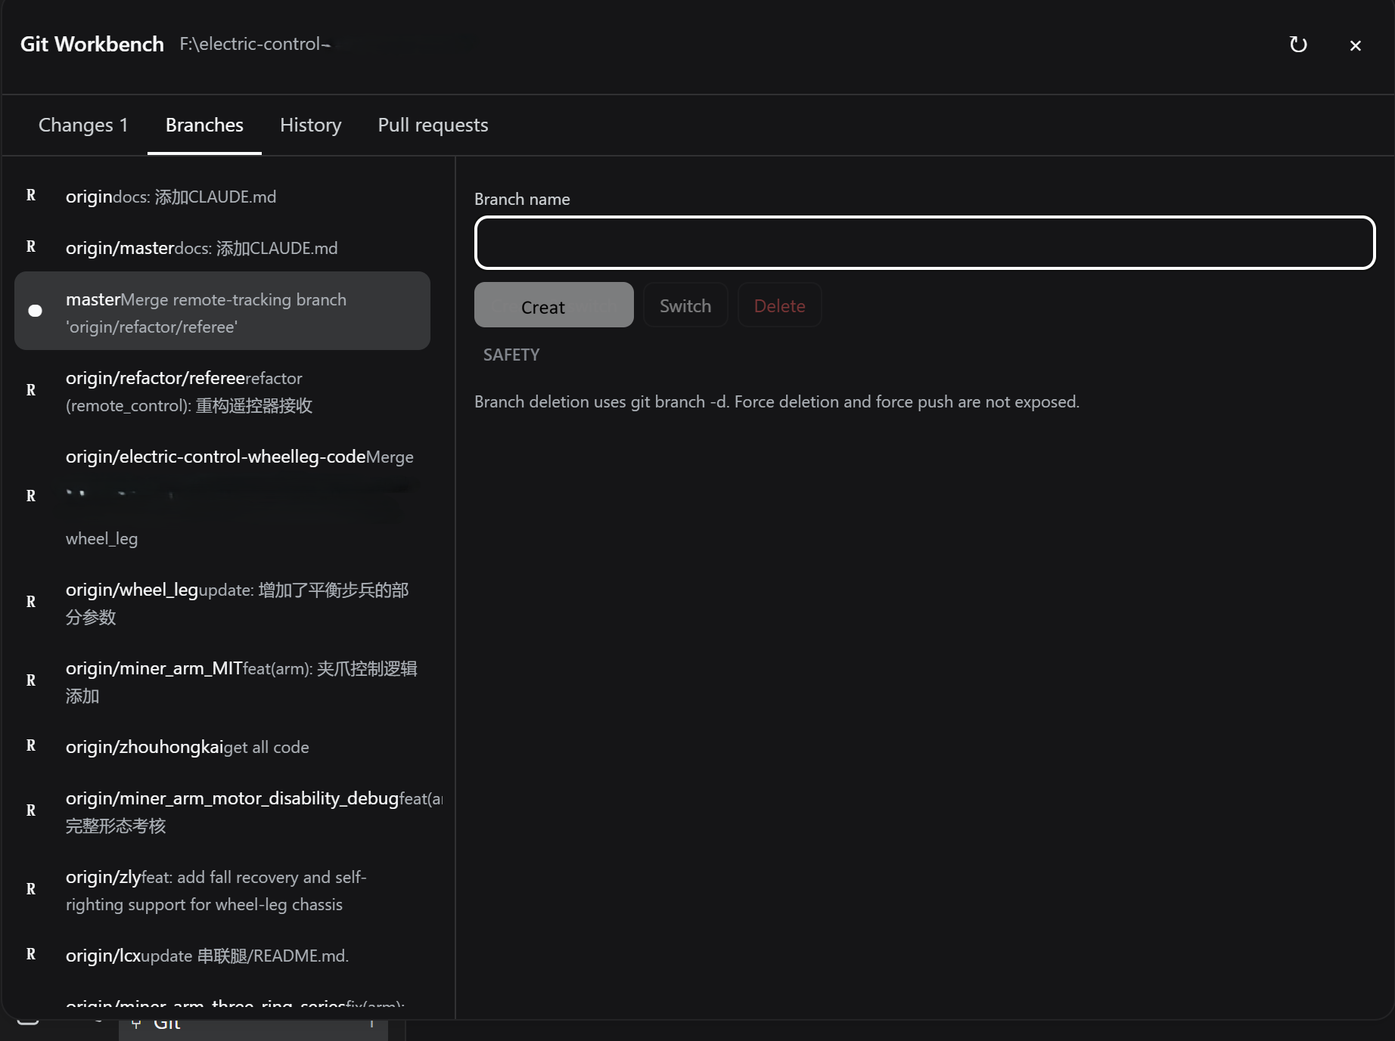The height and width of the screenshot is (1041, 1395).
Task: Click the branch deletion safety note text
Action: click(x=777, y=401)
